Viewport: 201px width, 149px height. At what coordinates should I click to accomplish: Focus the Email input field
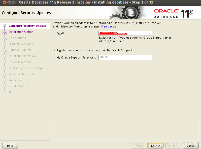[125, 33]
